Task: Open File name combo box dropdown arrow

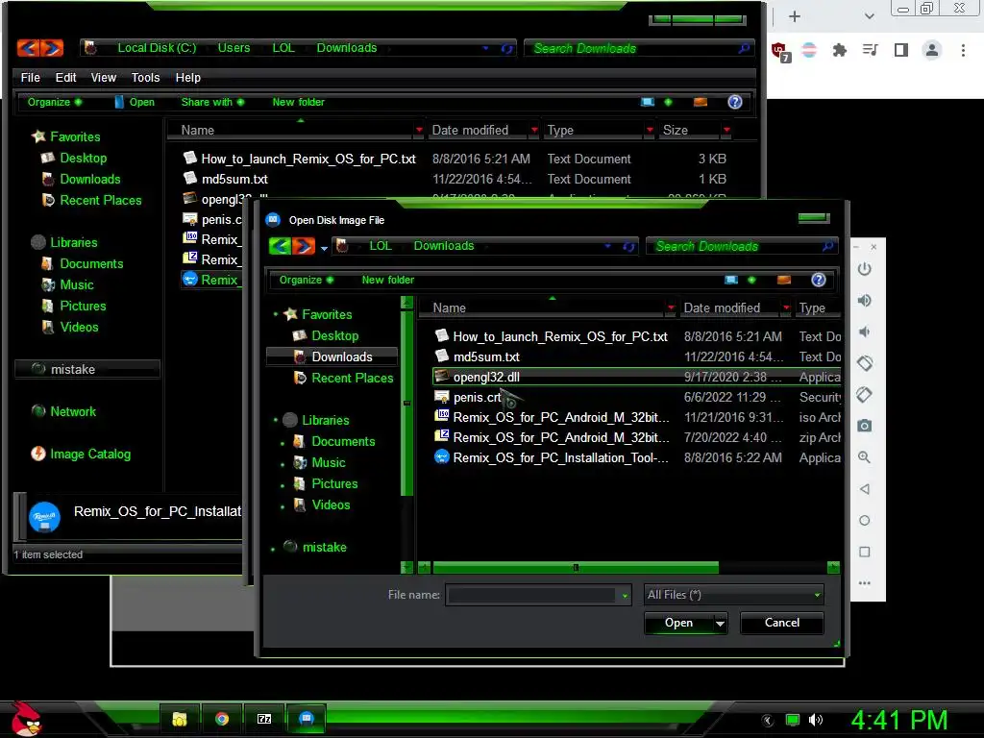Action: (625, 596)
